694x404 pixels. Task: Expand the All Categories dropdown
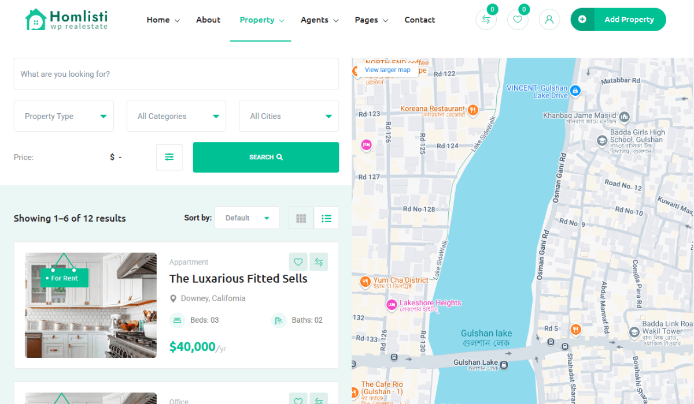(176, 116)
